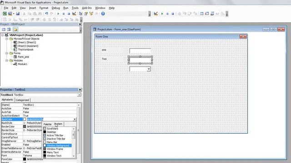This screenshot has width=291, height=163.
Task: Open the File menu
Action: pyautogui.click(x=6, y=8)
